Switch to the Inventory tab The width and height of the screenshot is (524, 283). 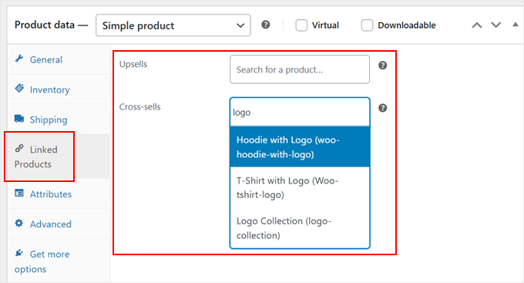click(59, 89)
